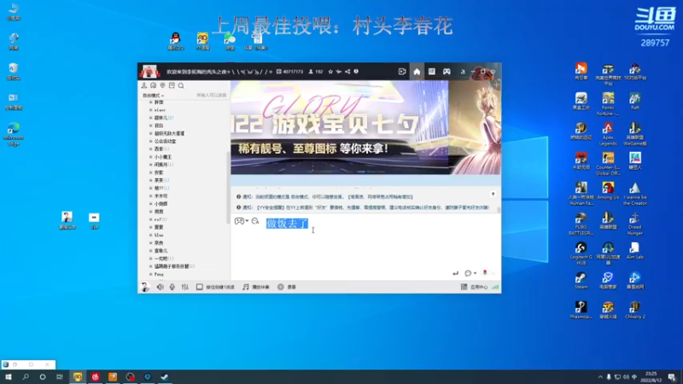Click the game controller icon in YY header
This screenshot has height=384, width=683.
pos(447,72)
